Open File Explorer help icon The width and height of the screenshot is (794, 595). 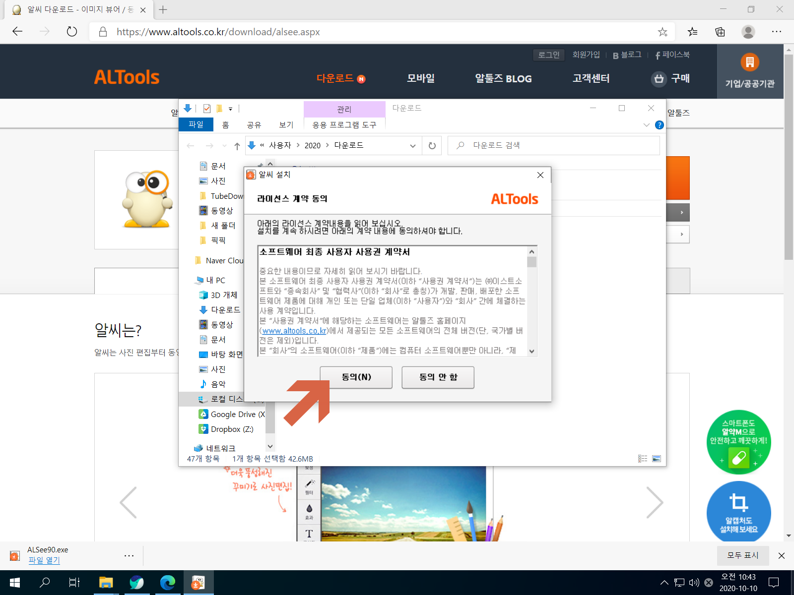coord(660,125)
